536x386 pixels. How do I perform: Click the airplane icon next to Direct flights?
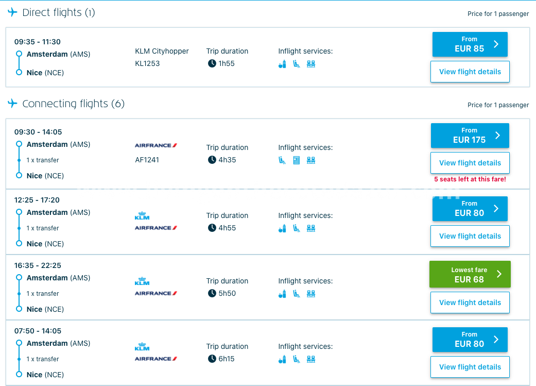tap(13, 12)
